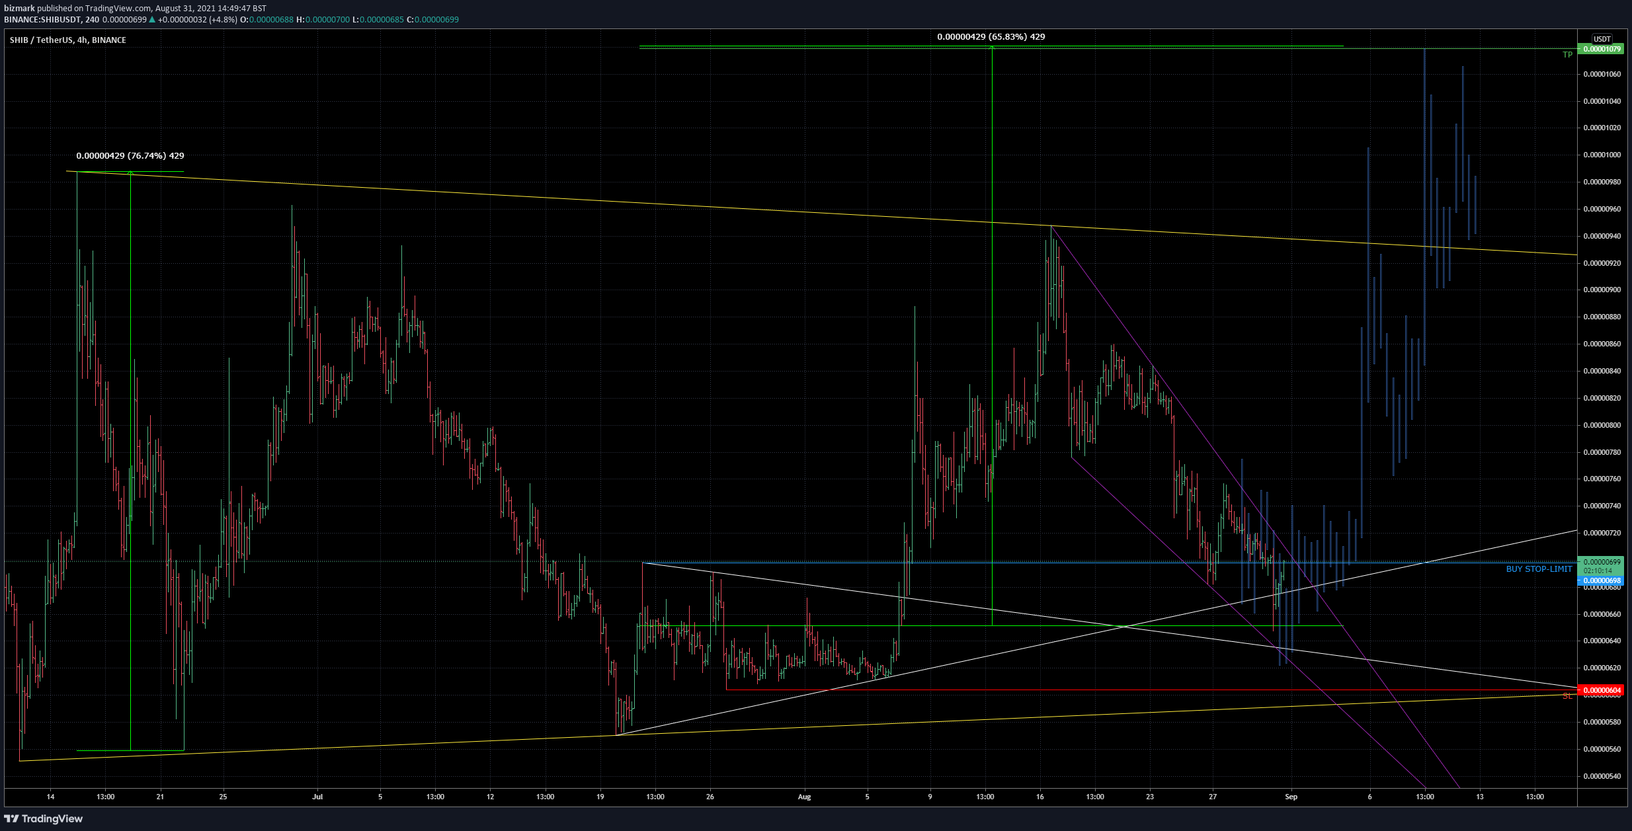Click the 0.00000800 price axis label
This screenshot has height=831, width=1632.
click(1602, 425)
